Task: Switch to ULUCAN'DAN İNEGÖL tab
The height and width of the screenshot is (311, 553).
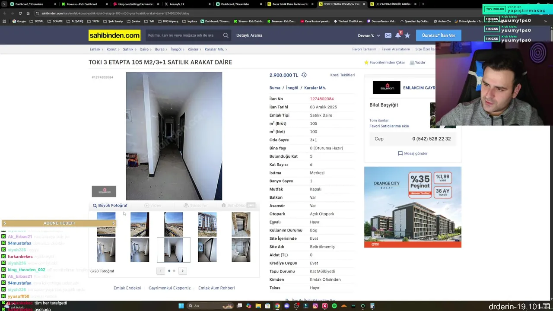Action: (x=393, y=4)
